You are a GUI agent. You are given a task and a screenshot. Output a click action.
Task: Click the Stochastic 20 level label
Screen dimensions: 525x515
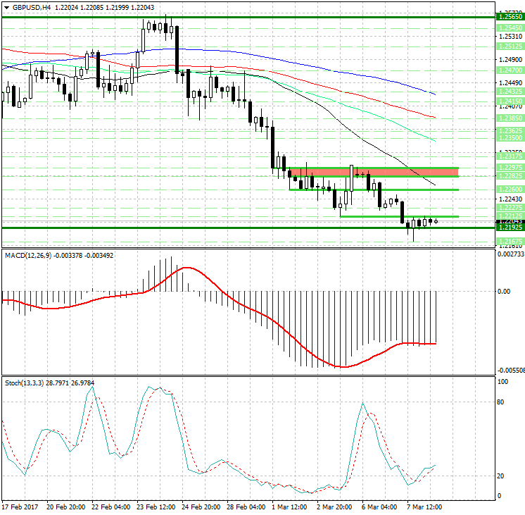pos(502,476)
